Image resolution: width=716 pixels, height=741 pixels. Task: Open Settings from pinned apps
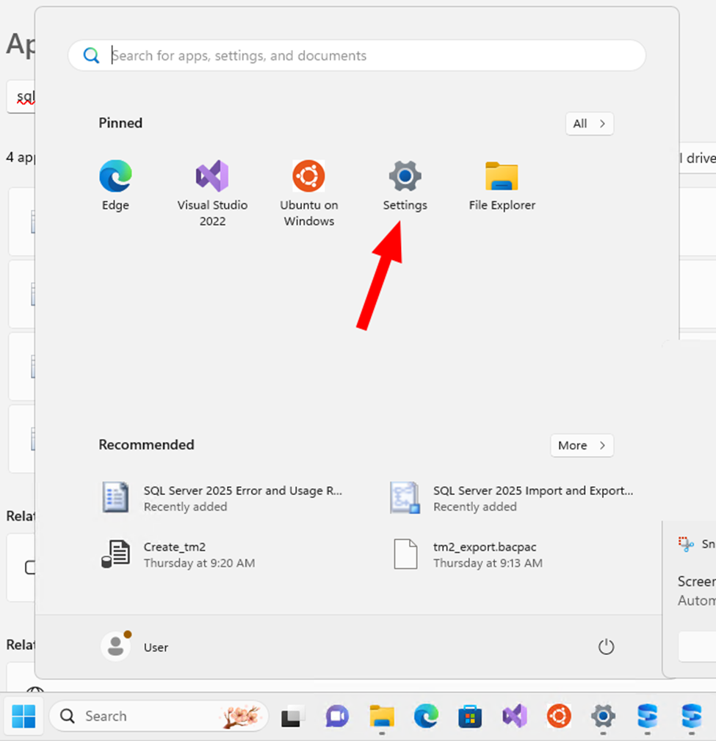pyautogui.click(x=405, y=186)
